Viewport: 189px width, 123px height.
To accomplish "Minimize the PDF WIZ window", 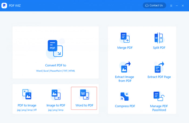I will [177, 6].
